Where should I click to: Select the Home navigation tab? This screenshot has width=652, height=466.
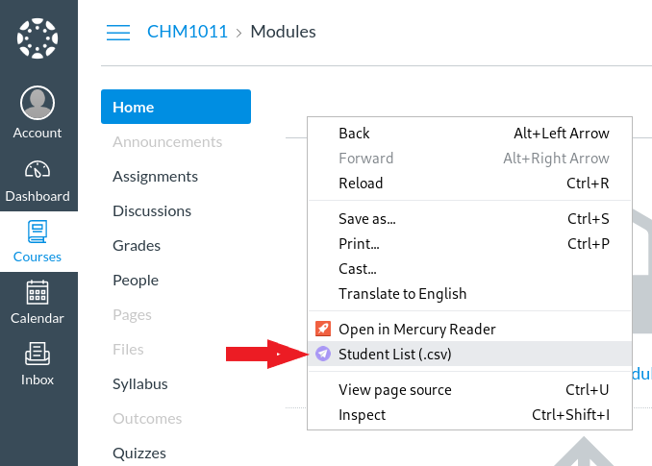175,107
